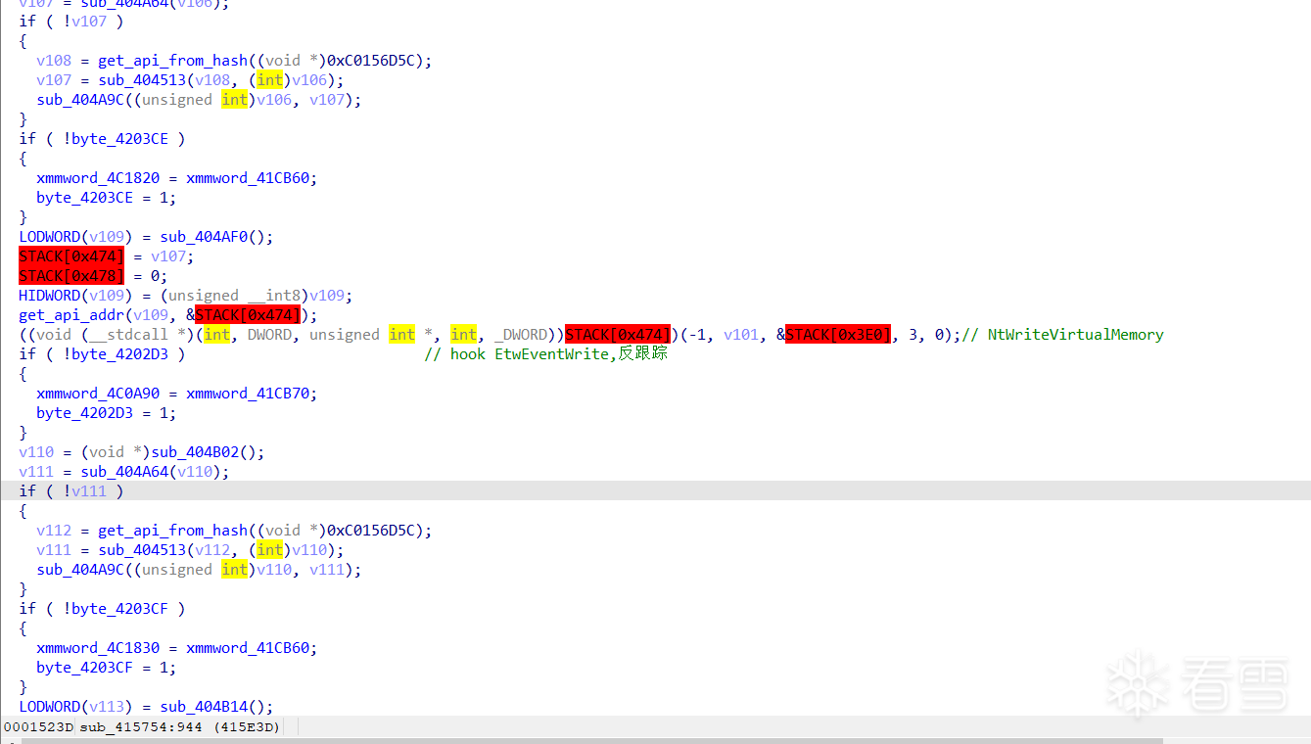The height and width of the screenshot is (744, 1311).
Task: Click 'sub_415754:944 (415E3D)' in status bar
Action: 180,726
